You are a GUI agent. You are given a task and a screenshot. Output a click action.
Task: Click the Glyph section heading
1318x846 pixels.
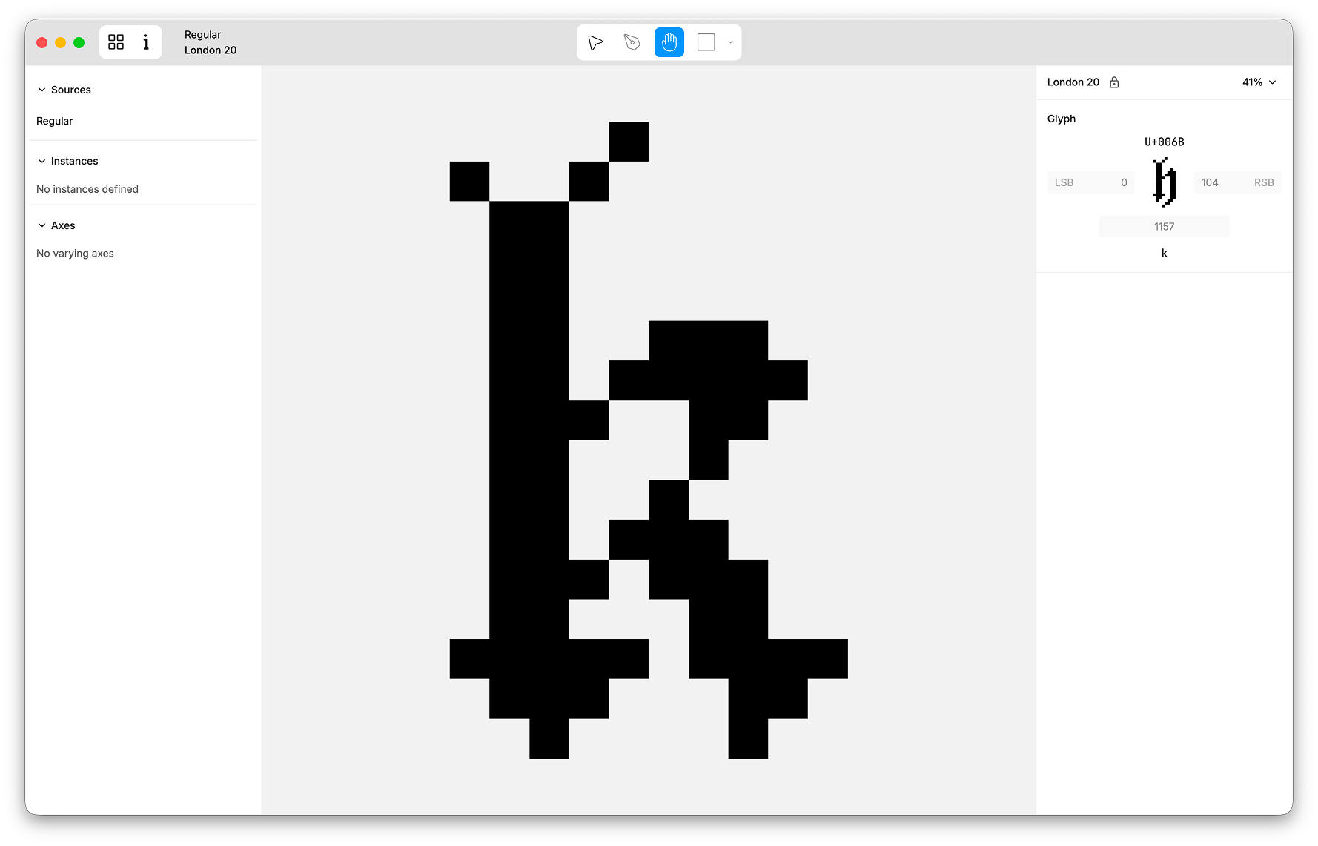click(1061, 119)
